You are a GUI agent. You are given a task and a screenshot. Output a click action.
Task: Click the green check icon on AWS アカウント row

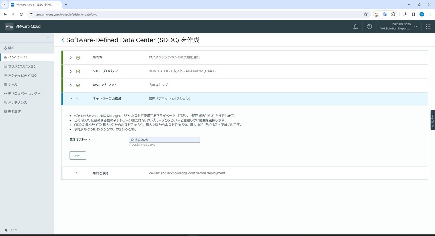click(x=78, y=85)
